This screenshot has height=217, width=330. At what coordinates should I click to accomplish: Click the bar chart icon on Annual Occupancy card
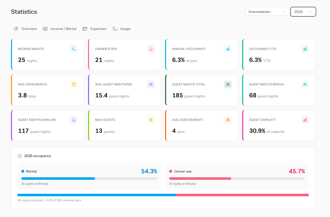[x=228, y=49]
